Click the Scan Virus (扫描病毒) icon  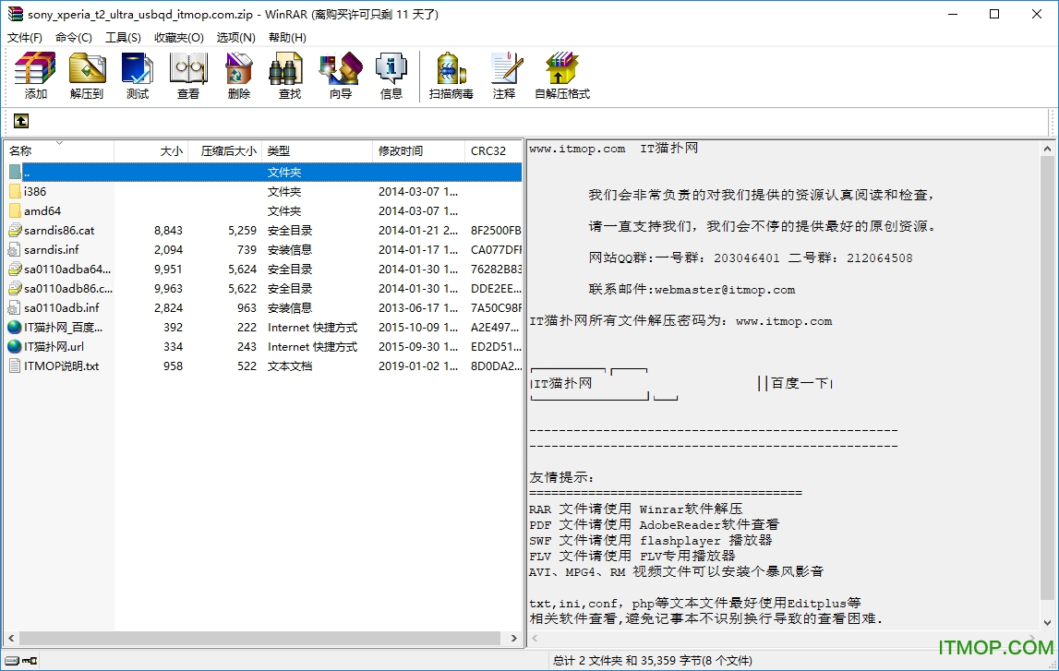451,75
